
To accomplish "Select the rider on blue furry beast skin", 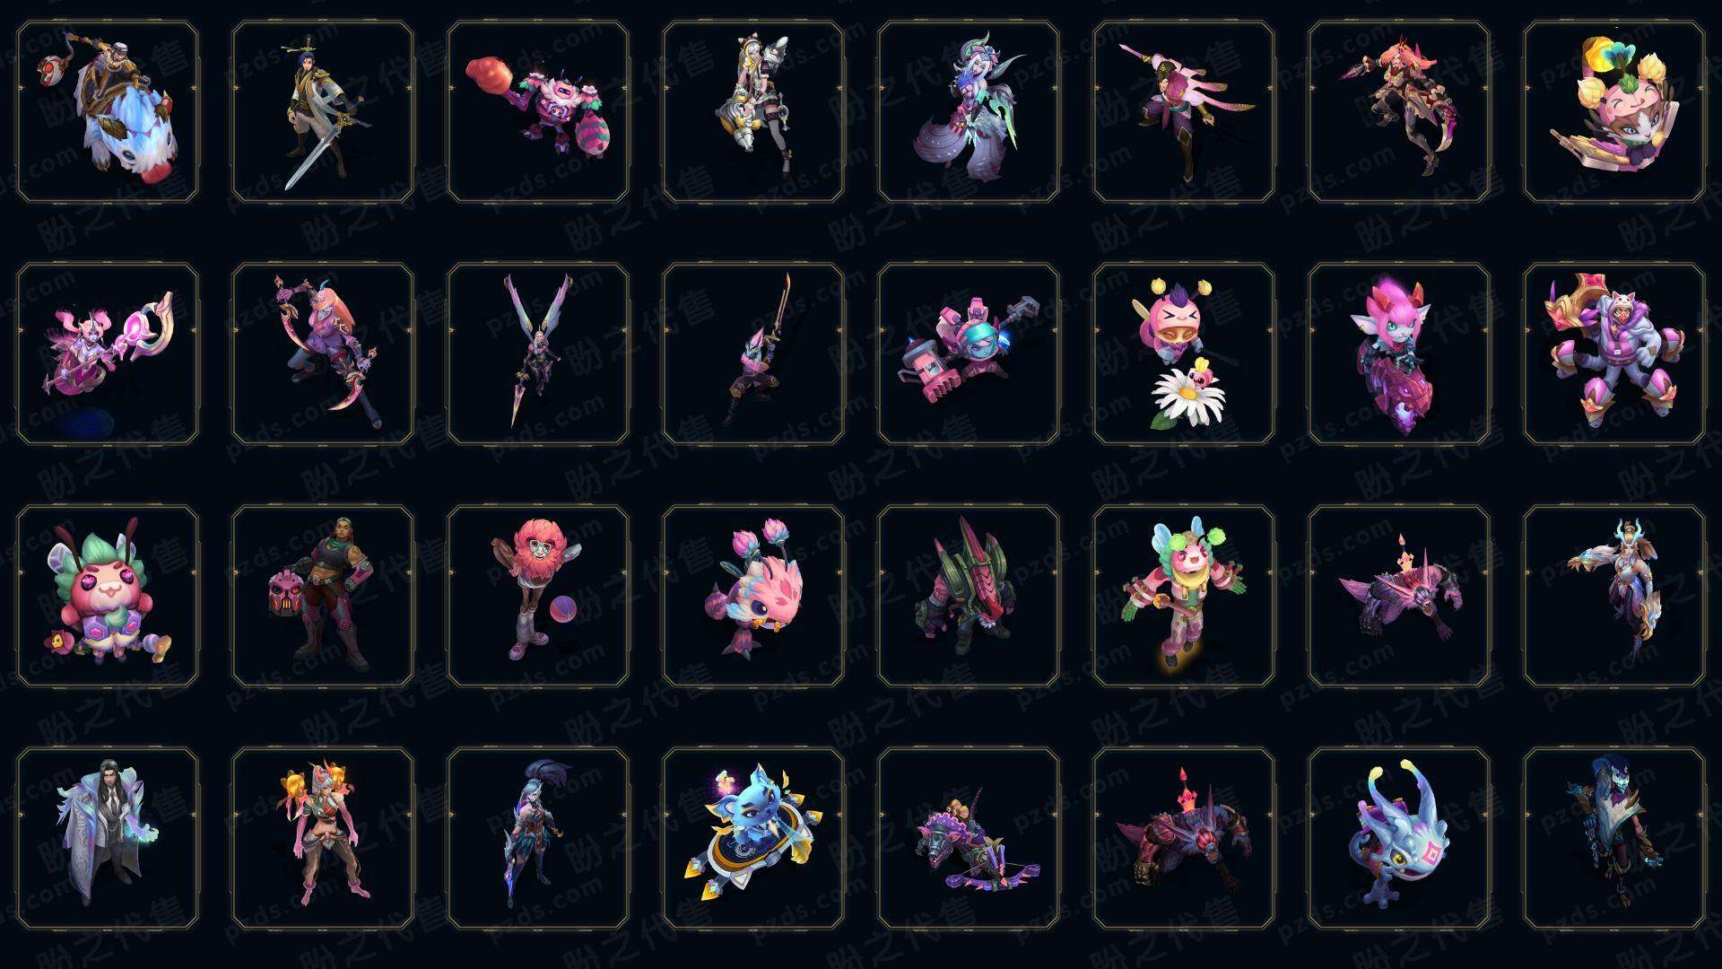I will click(108, 111).
